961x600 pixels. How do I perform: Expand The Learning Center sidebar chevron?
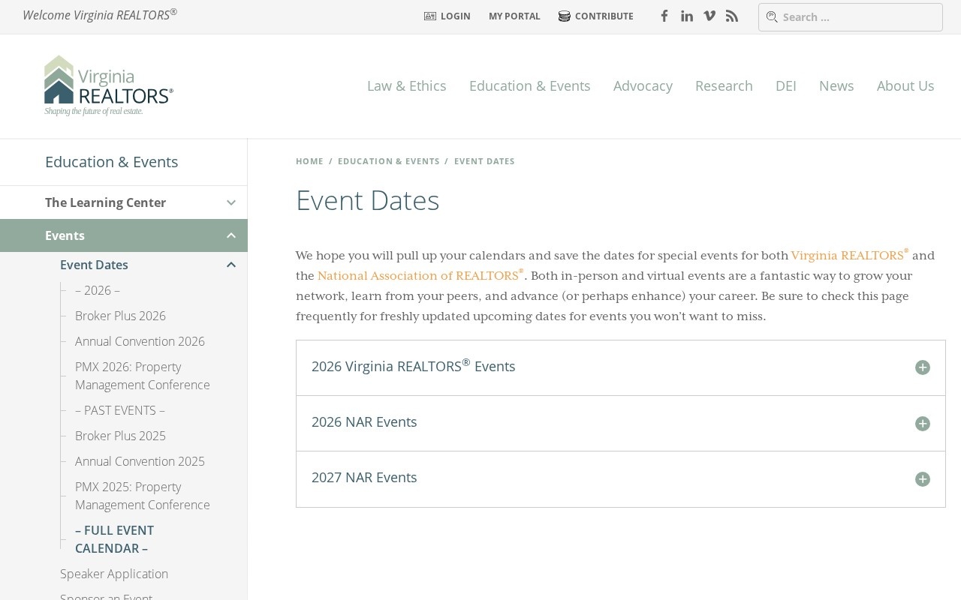click(231, 202)
